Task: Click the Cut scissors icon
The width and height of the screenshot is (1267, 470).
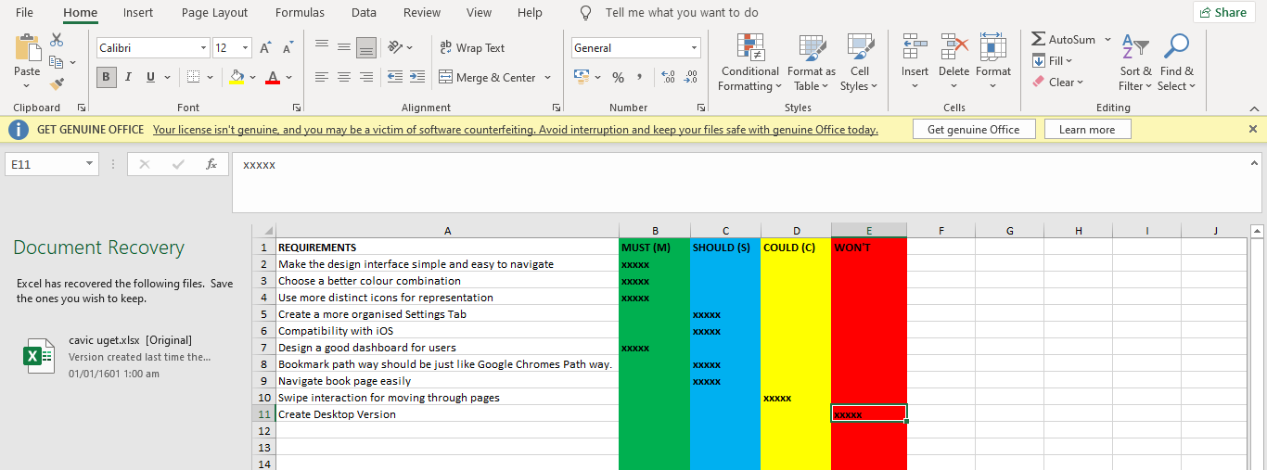Action: pos(57,40)
